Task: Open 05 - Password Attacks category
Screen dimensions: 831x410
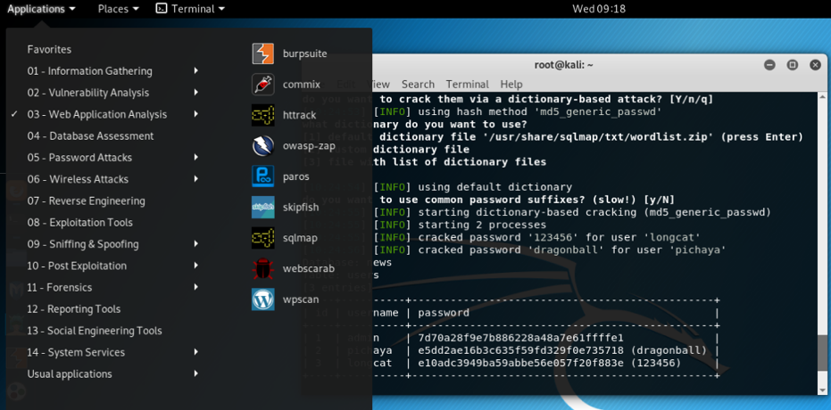Action: coord(79,158)
